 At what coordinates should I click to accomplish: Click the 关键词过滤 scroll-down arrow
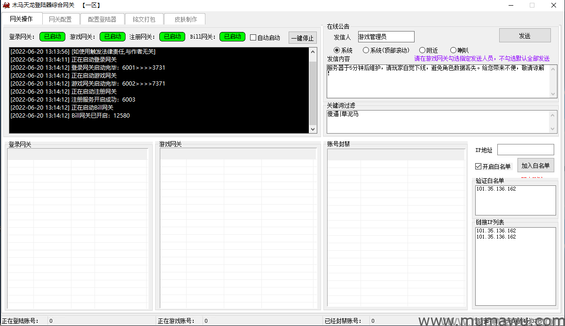(x=553, y=128)
